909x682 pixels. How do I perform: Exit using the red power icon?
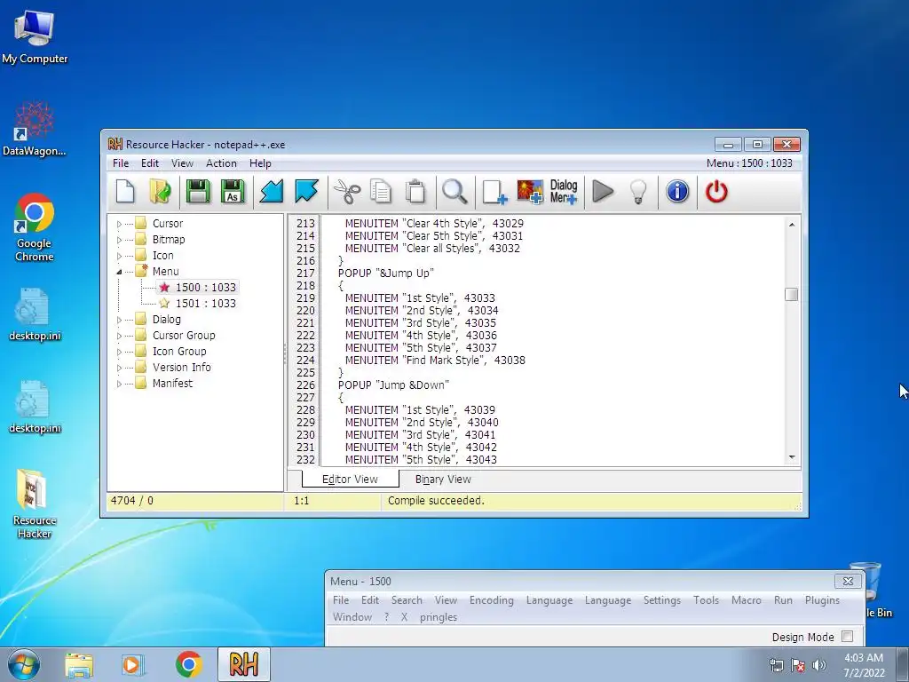pyautogui.click(x=716, y=192)
